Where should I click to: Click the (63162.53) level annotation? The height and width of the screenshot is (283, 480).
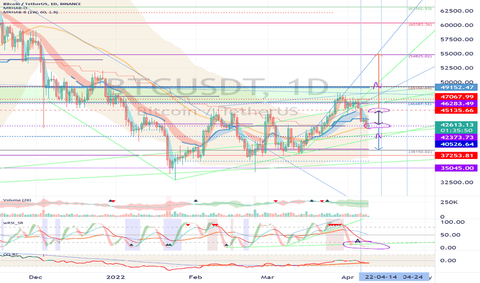click(x=420, y=9)
